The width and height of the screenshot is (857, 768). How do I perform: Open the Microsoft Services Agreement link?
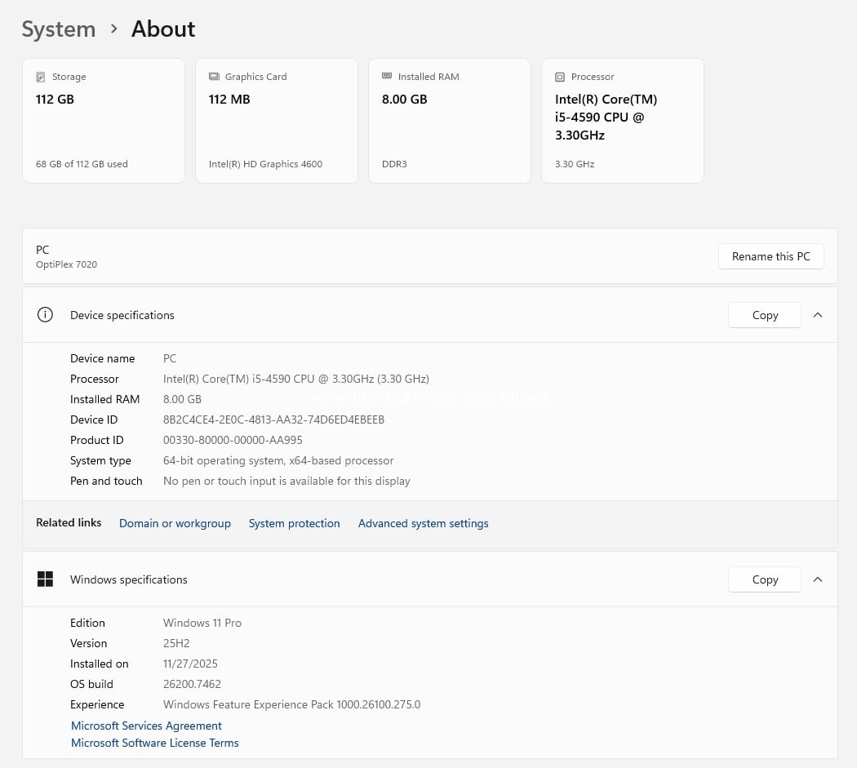(x=146, y=726)
